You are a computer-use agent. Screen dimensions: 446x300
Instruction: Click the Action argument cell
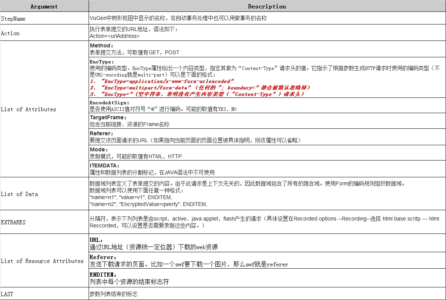pyautogui.click(x=10, y=33)
